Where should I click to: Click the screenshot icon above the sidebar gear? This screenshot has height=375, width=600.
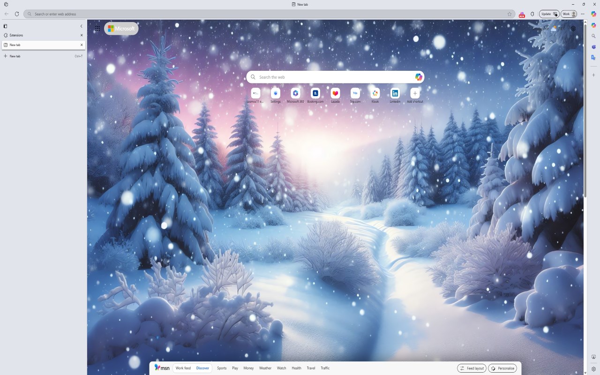click(x=593, y=357)
